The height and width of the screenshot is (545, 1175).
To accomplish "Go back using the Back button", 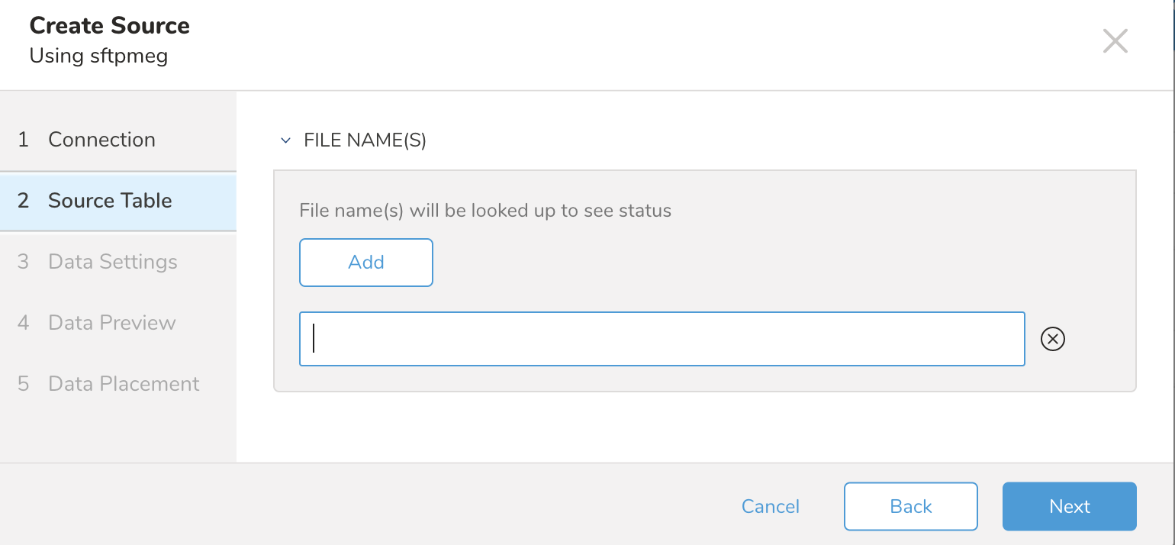I will pyautogui.click(x=910, y=507).
